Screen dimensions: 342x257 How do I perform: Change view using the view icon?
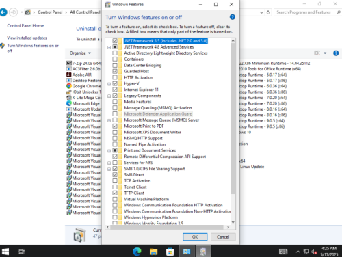[317, 53]
